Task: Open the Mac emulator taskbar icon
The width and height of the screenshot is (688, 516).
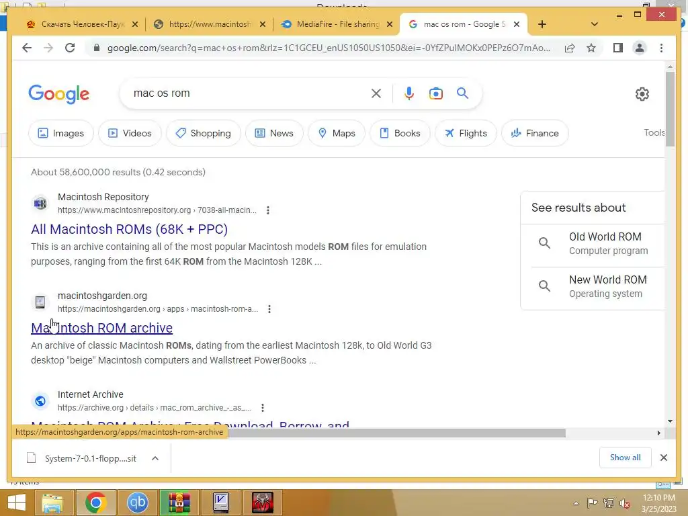Action: click(x=220, y=503)
